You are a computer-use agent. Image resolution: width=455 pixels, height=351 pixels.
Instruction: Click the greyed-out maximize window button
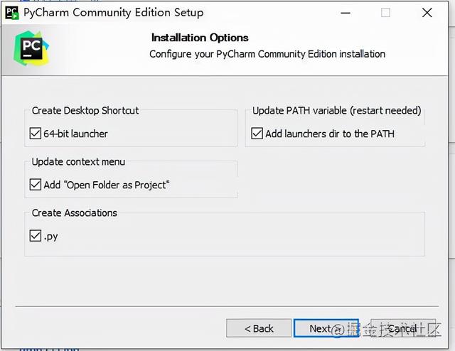tap(385, 12)
